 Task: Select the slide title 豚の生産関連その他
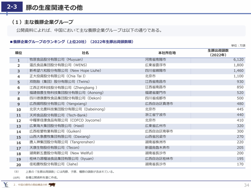pos(54,8)
